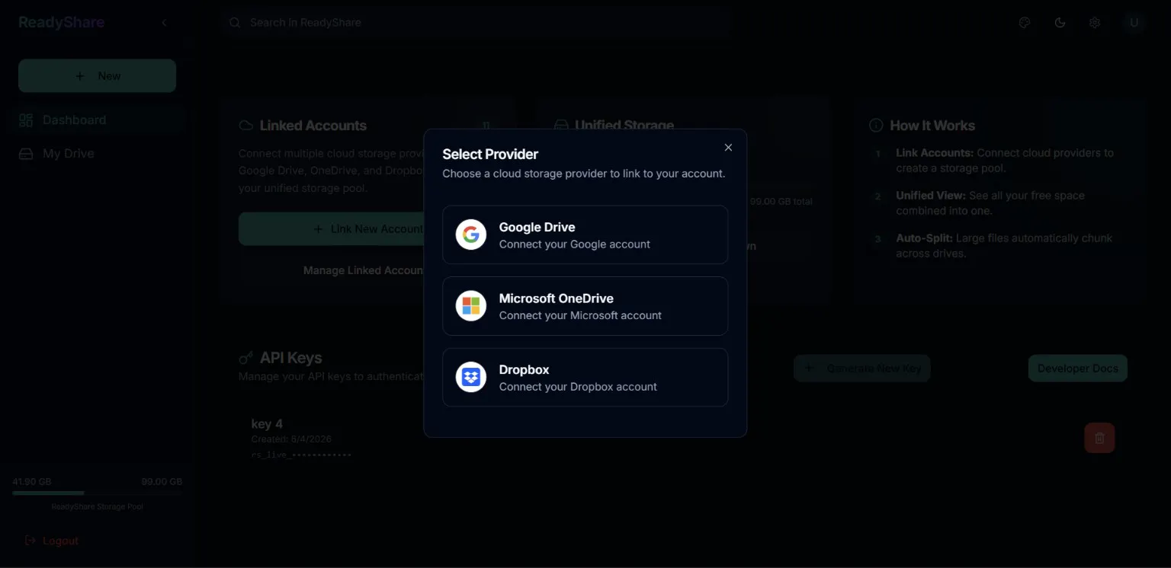1171x568 pixels.
Task: Click the ReadyShare logo
Action: [61, 23]
